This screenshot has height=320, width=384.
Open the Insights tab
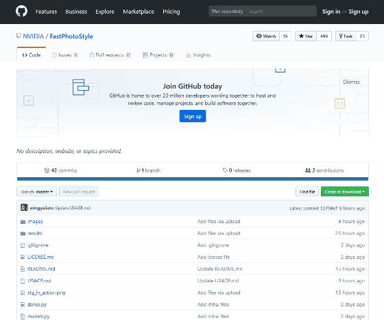pos(198,55)
